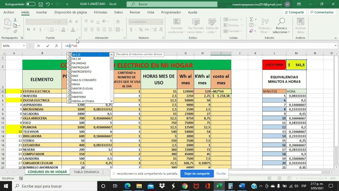Expand the Name Box dropdown
The width and height of the screenshot is (339, 191).
tap(24, 46)
